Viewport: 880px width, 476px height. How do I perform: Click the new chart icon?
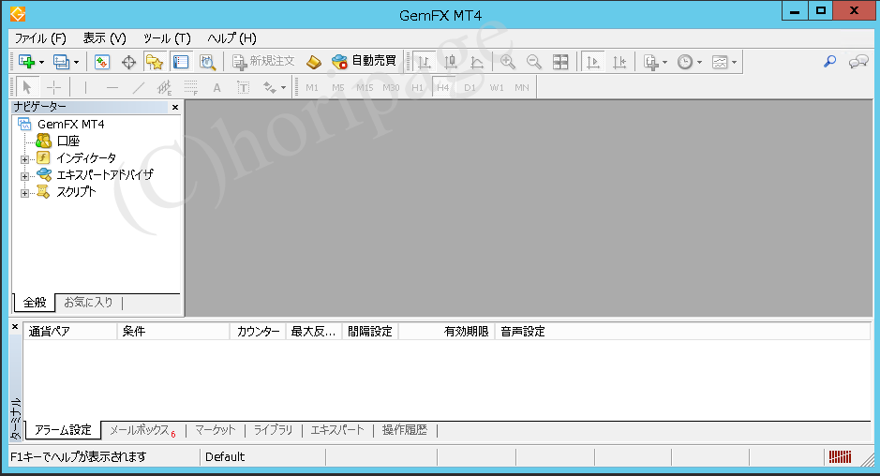[26, 62]
